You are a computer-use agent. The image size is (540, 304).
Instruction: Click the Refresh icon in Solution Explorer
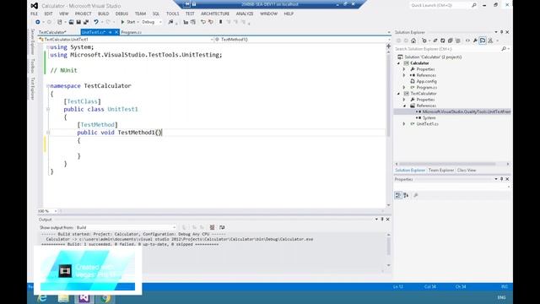[443, 41]
